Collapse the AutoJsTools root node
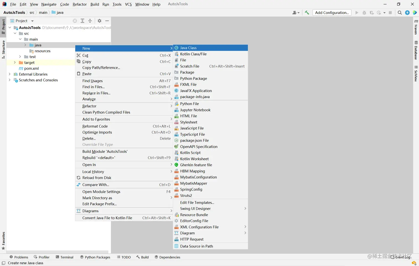 10,27
